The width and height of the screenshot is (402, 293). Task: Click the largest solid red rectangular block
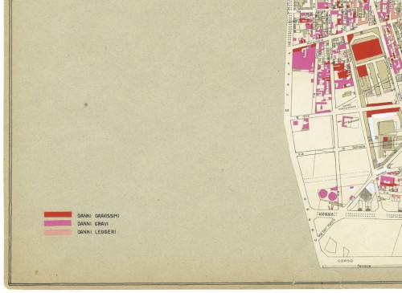pos(367,50)
